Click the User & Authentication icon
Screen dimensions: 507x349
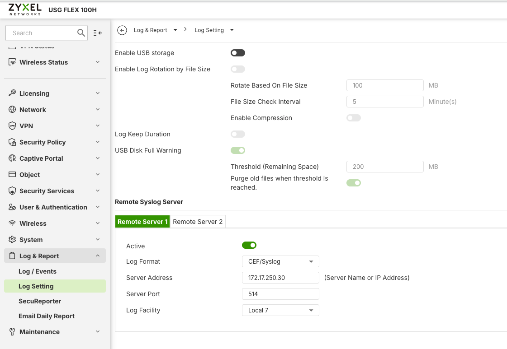pos(12,207)
